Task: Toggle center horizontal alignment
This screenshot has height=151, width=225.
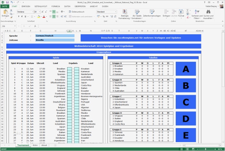Action: pos(54,17)
